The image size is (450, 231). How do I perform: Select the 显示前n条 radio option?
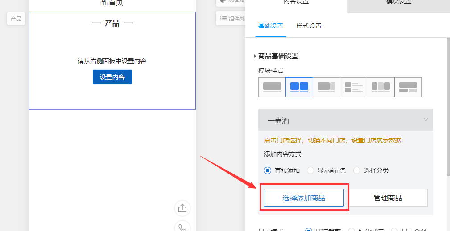point(310,170)
